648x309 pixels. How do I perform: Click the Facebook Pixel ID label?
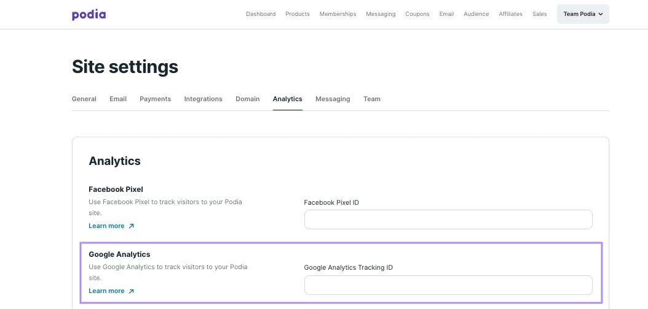tap(331, 202)
